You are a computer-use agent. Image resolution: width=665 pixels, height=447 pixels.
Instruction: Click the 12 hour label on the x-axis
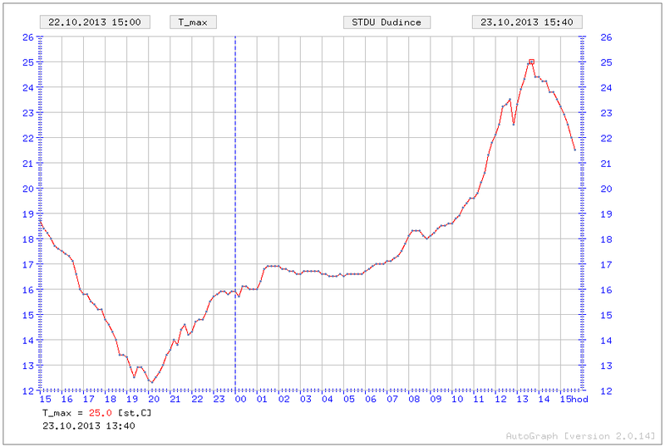[x=501, y=400]
